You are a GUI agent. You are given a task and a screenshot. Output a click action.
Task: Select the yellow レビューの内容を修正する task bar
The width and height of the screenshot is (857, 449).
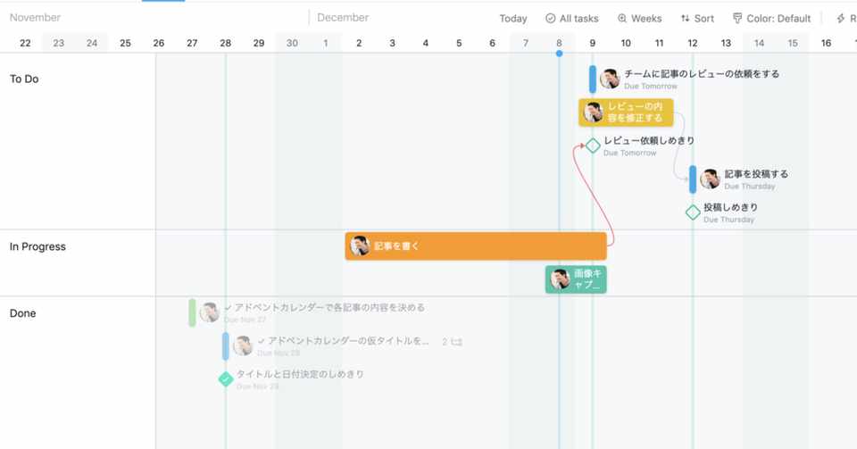tap(626, 112)
